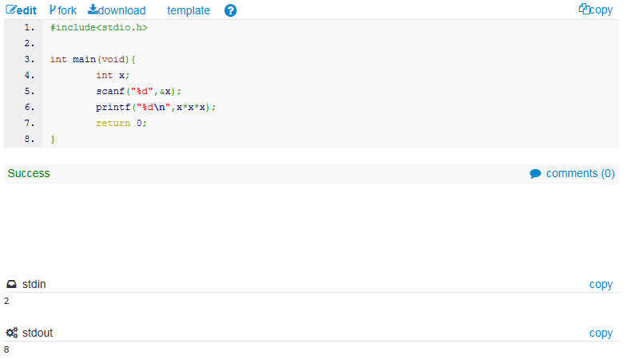Viewport: 639px width, 359px height.
Task: Place cursor on the int main(void) line
Action: 93,59
